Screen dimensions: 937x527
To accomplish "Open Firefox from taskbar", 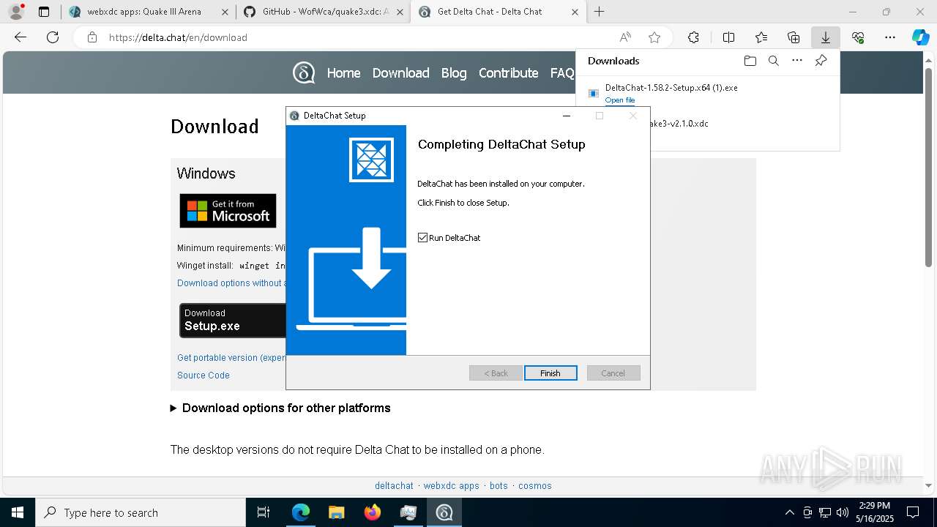I will (x=372, y=512).
